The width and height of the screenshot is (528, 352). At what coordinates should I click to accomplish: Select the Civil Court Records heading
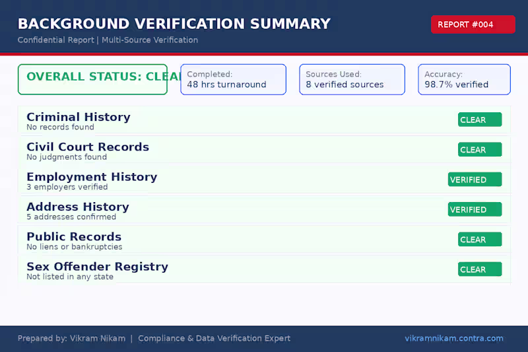tap(88, 147)
